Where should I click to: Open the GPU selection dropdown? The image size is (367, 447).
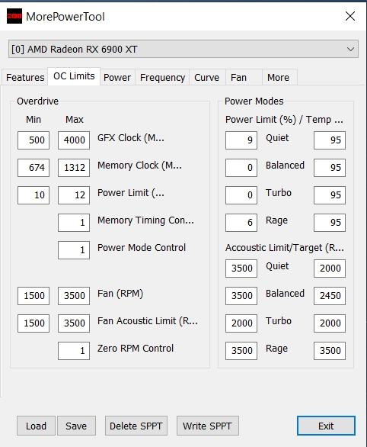tap(183, 49)
